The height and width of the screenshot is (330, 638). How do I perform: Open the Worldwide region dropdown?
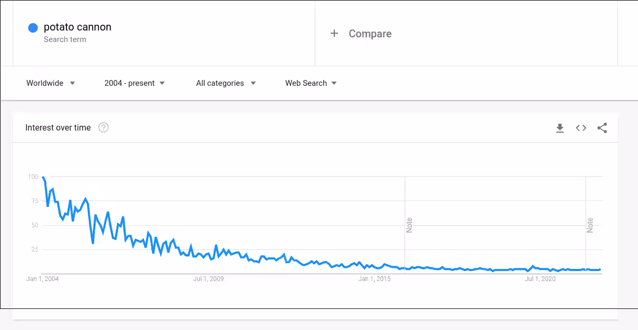[51, 83]
